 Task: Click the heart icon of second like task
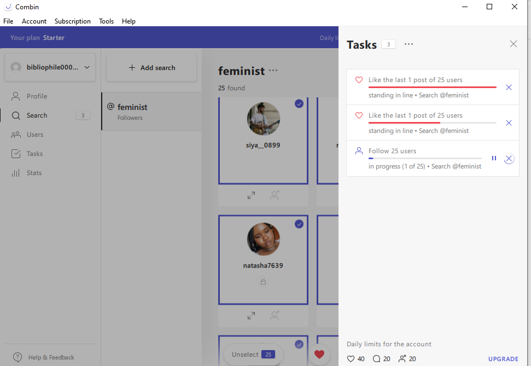[359, 115]
